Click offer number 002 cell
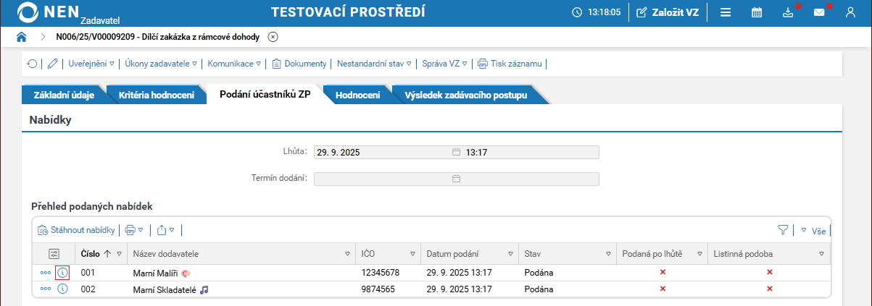Image resolution: width=872 pixels, height=306 pixels. (88, 289)
